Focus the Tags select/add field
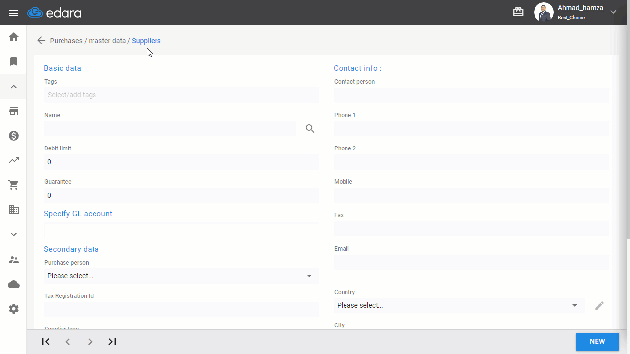 [182, 95]
